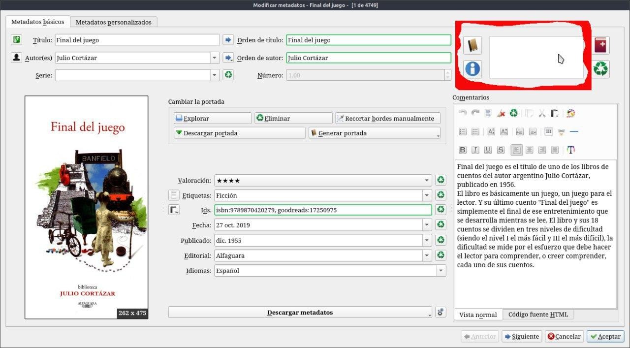This screenshot has height=348, width=630.
Task: Go to Siguiente book
Action: tap(522, 336)
